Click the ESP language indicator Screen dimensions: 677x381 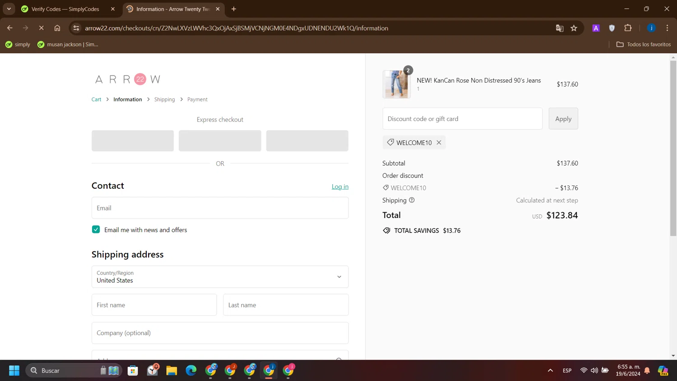tap(567, 371)
